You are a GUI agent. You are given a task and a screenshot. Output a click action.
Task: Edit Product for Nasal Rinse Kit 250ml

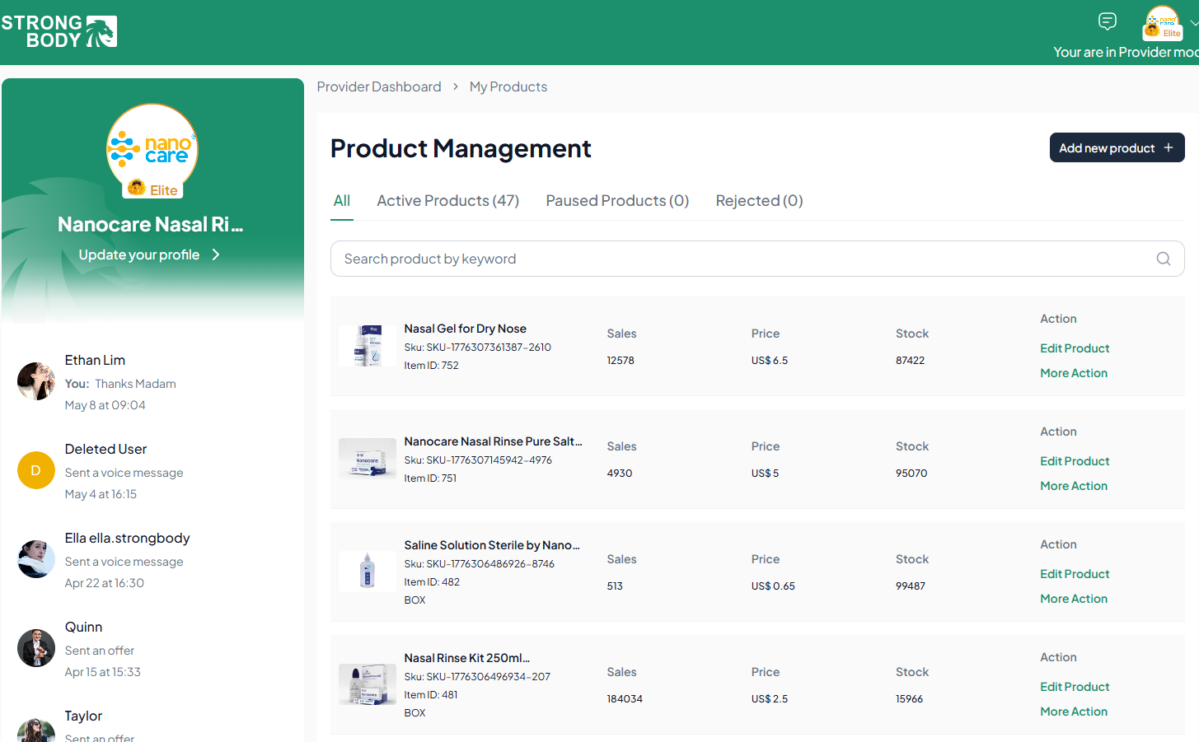click(1075, 687)
